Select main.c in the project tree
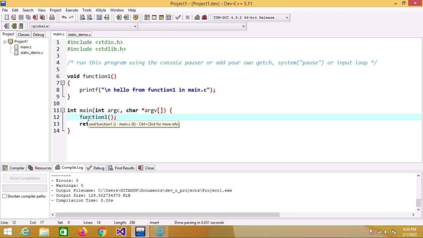This screenshot has width=423, height=238. tap(26, 47)
